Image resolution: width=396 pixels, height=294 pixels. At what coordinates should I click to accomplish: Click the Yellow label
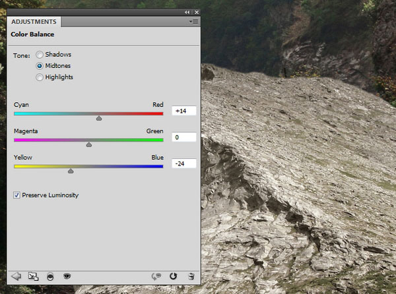(23, 158)
